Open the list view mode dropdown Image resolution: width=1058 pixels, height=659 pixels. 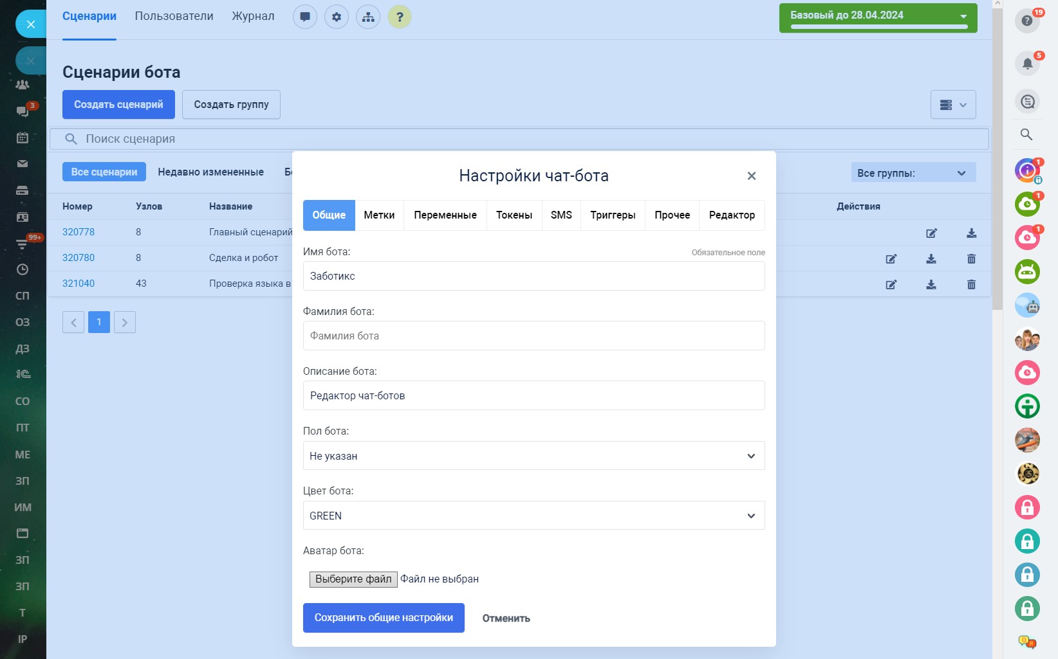click(x=952, y=105)
